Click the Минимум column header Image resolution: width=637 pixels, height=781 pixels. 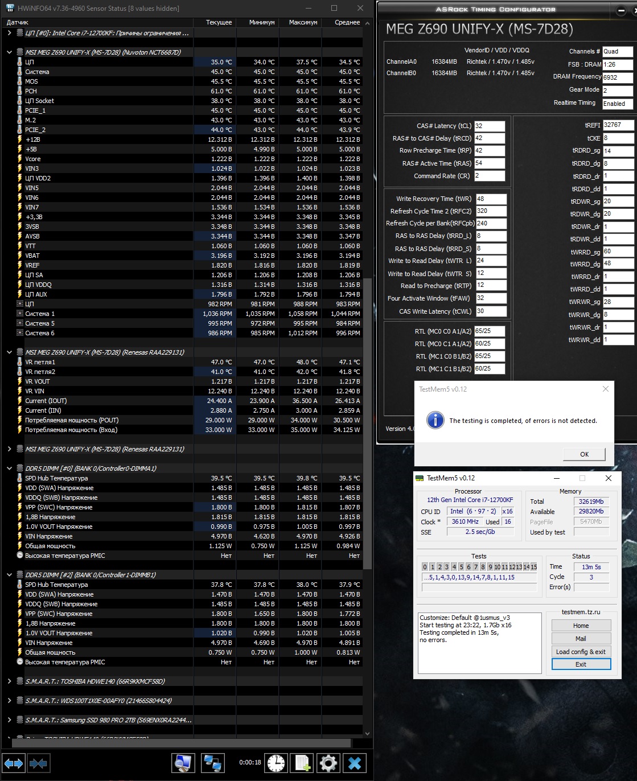[x=257, y=22]
